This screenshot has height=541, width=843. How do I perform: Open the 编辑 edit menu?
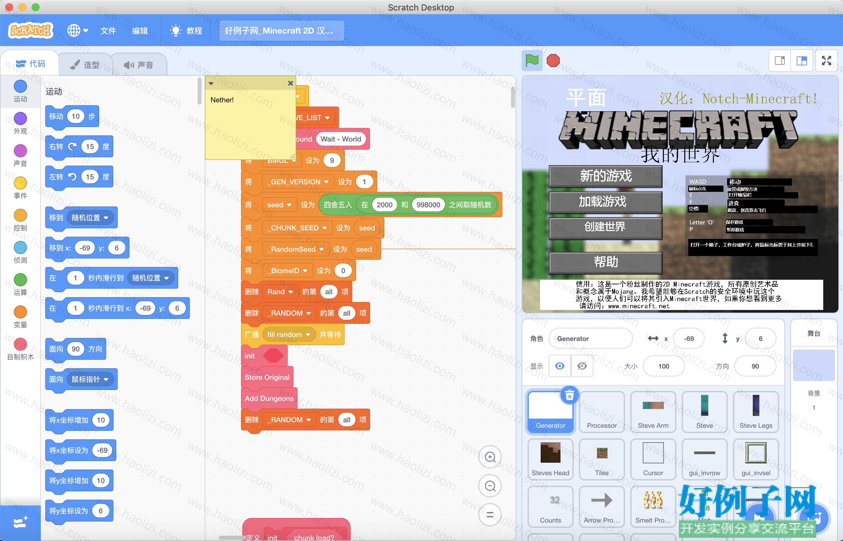coord(140,31)
